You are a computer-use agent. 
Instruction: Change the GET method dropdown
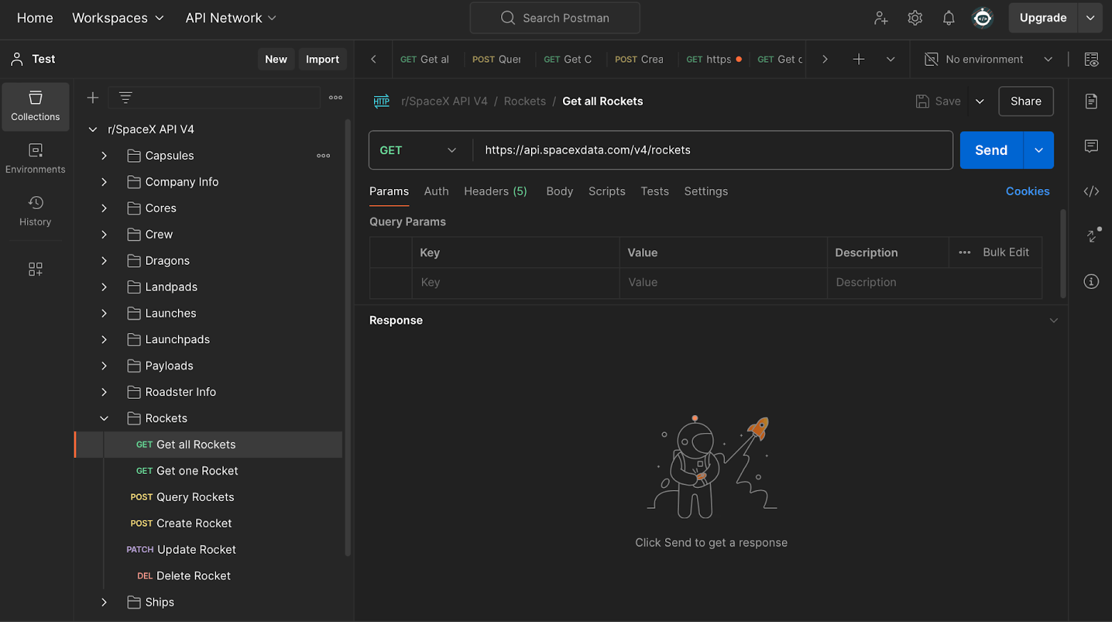coord(419,150)
